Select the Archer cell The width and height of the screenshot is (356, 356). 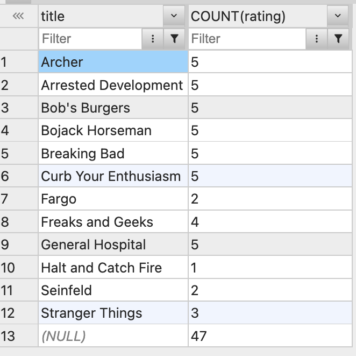[113, 62]
